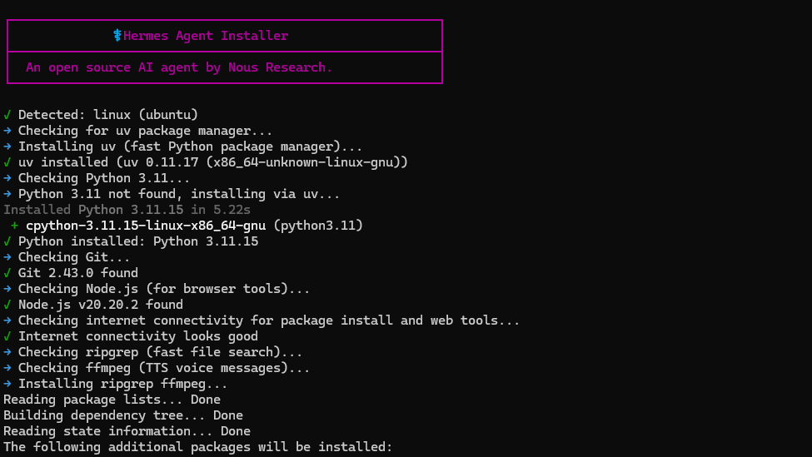The height and width of the screenshot is (457, 812).
Task: Click the 'Detected: linux (ubuntu)' line
Action: tap(108, 114)
